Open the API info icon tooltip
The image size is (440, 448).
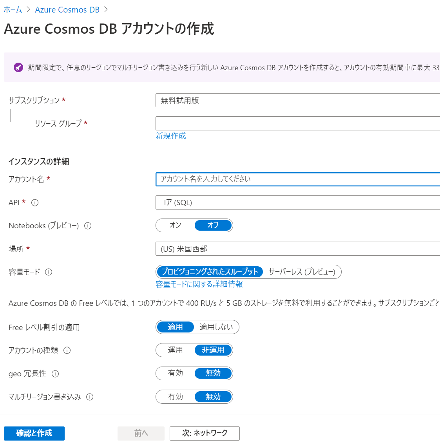pyautogui.click(x=35, y=202)
